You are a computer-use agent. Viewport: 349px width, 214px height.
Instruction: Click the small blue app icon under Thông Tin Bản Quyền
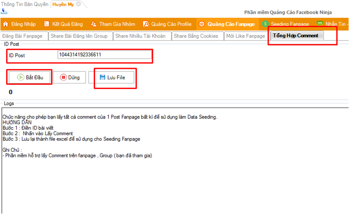(x=4, y=11)
